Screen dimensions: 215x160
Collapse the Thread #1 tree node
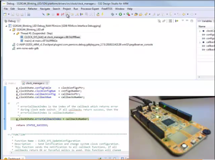point(14,33)
